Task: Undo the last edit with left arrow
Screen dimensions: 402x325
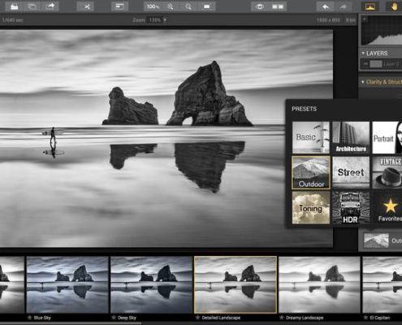Action: tap(326, 6)
